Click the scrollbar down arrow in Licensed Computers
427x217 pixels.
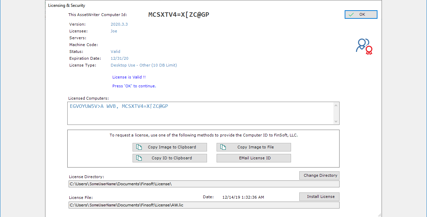[336, 121]
